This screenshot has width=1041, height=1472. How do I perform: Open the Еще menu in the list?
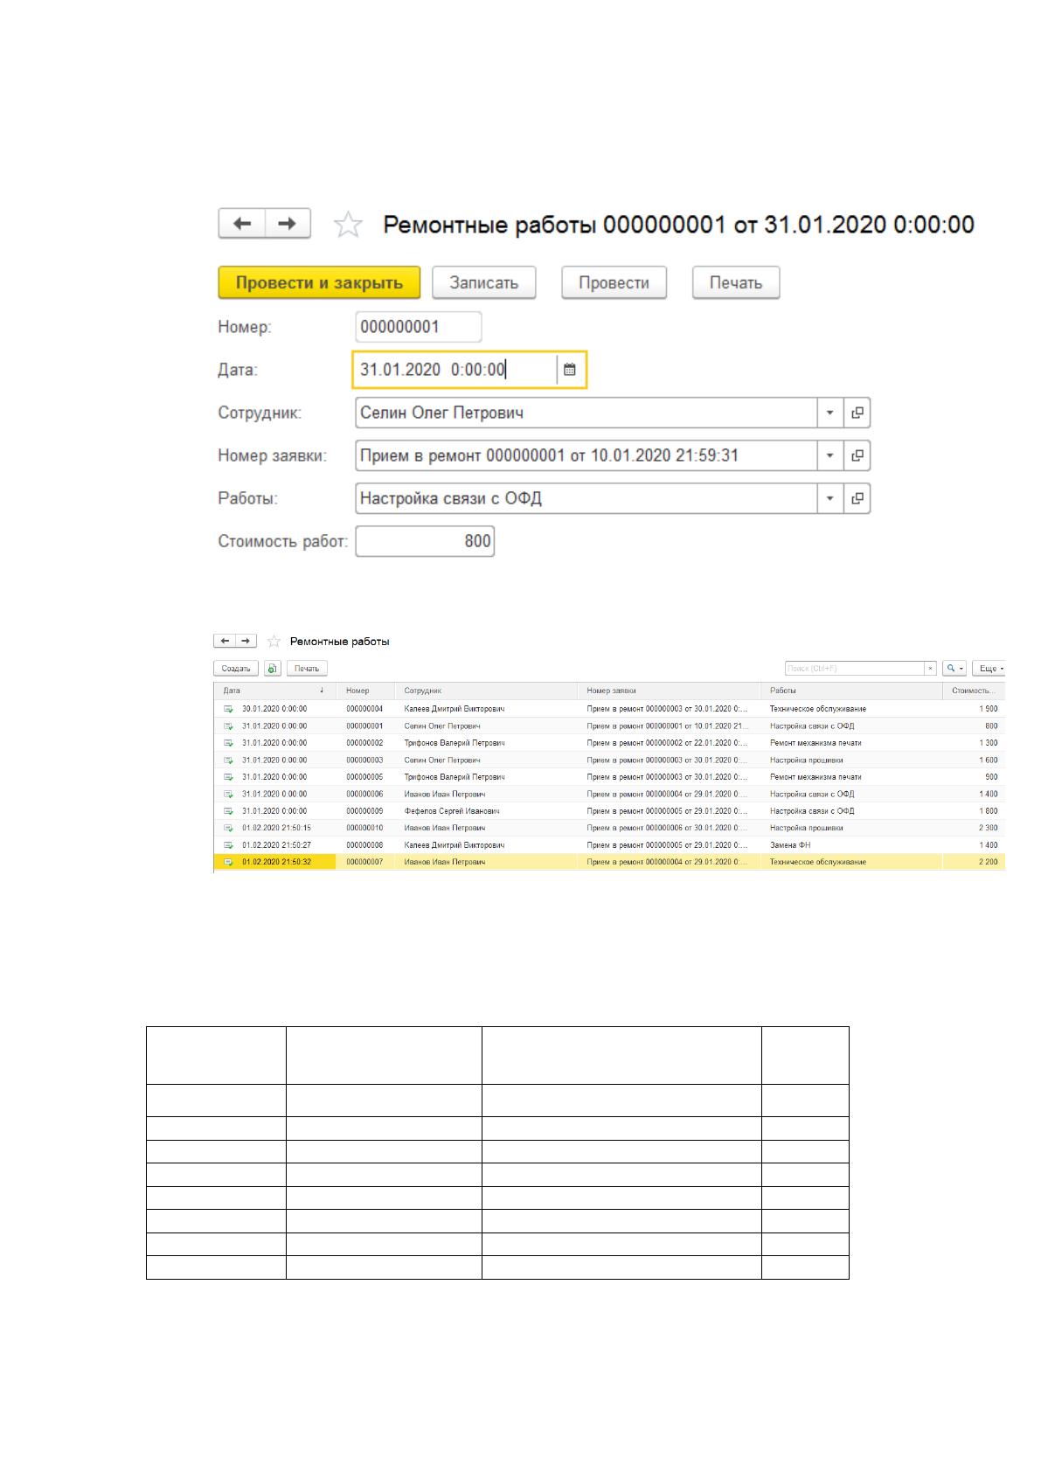(x=990, y=668)
